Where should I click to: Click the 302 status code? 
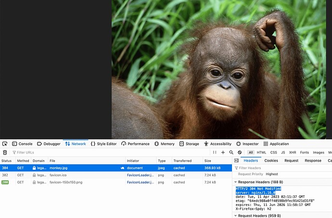(x=5, y=175)
